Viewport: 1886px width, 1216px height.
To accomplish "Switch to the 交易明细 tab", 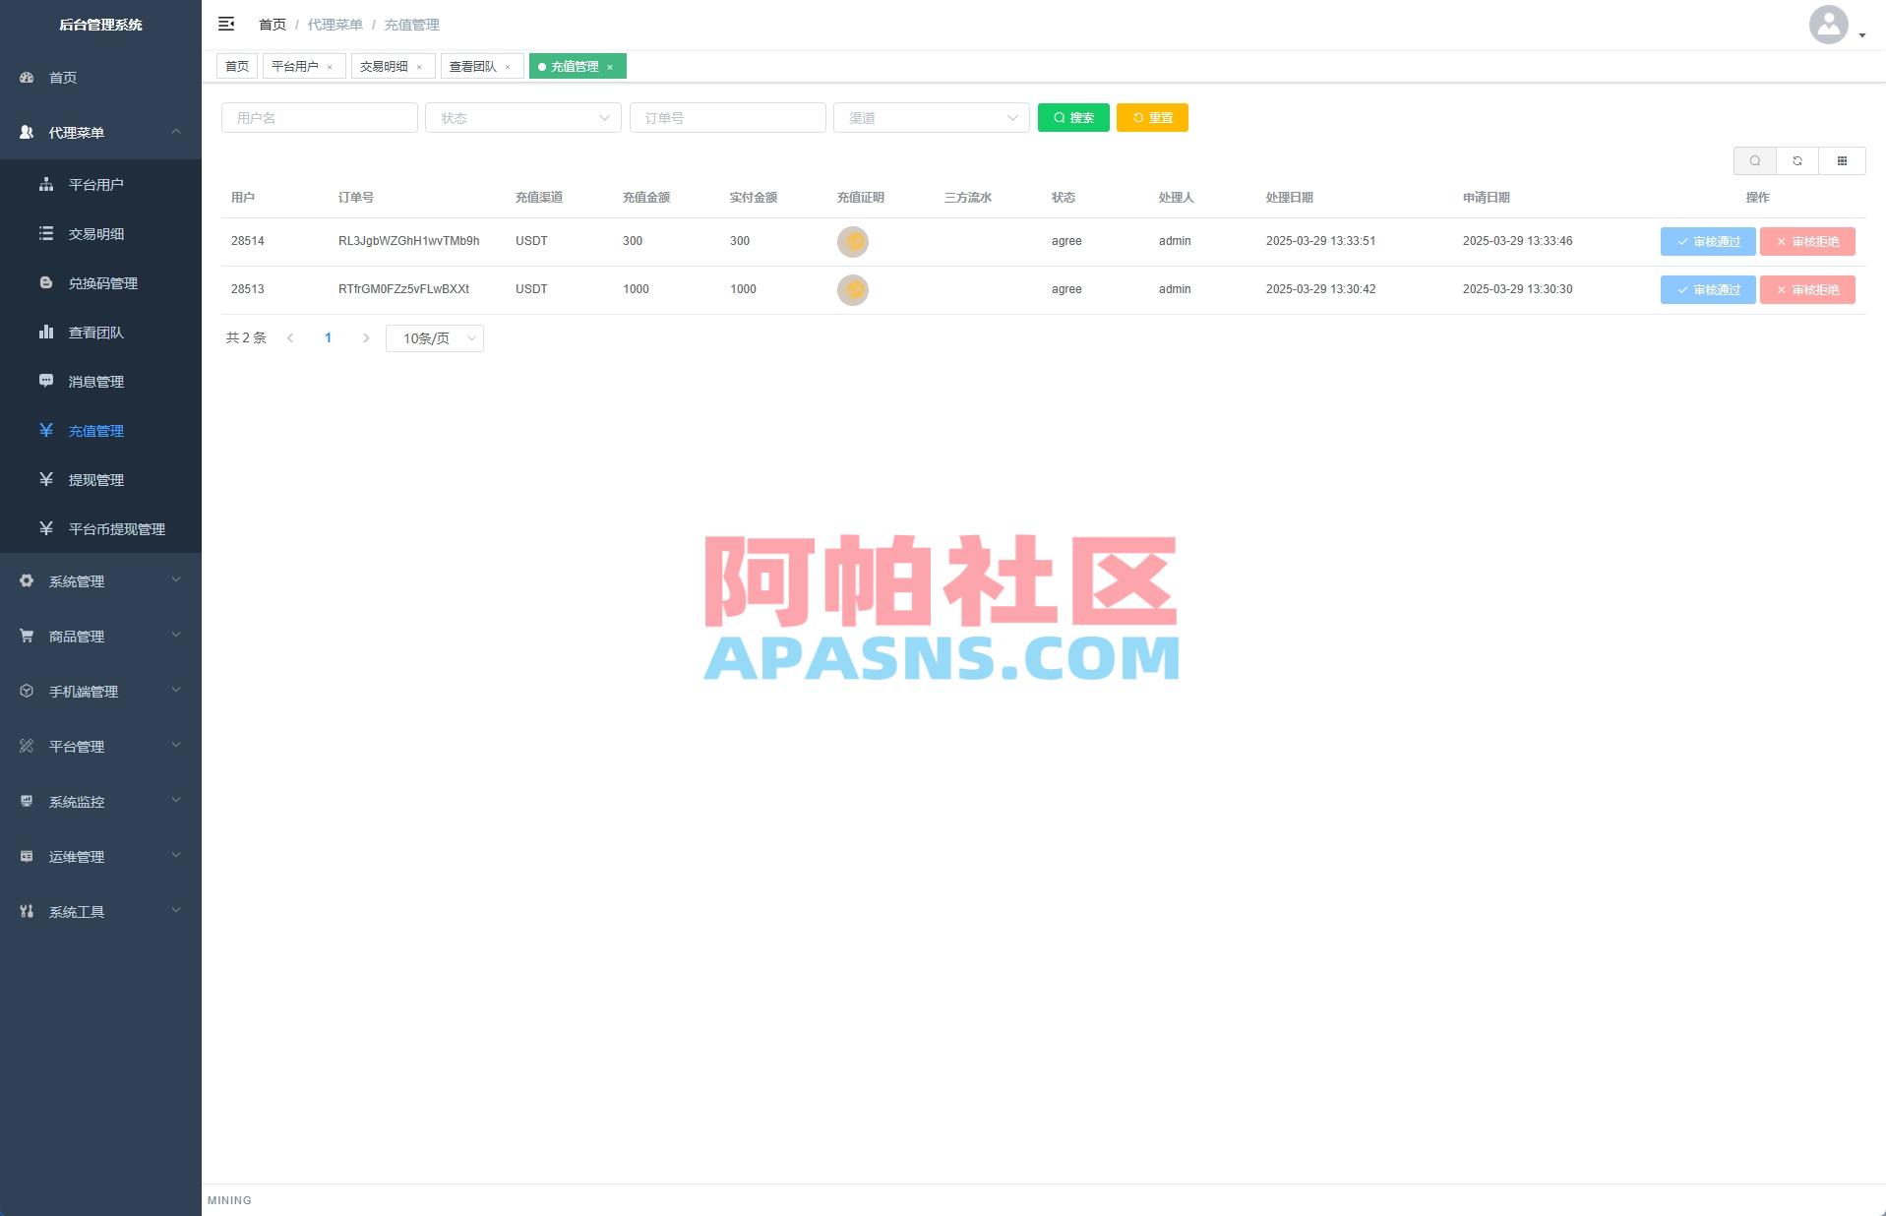I will tap(387, 66).
